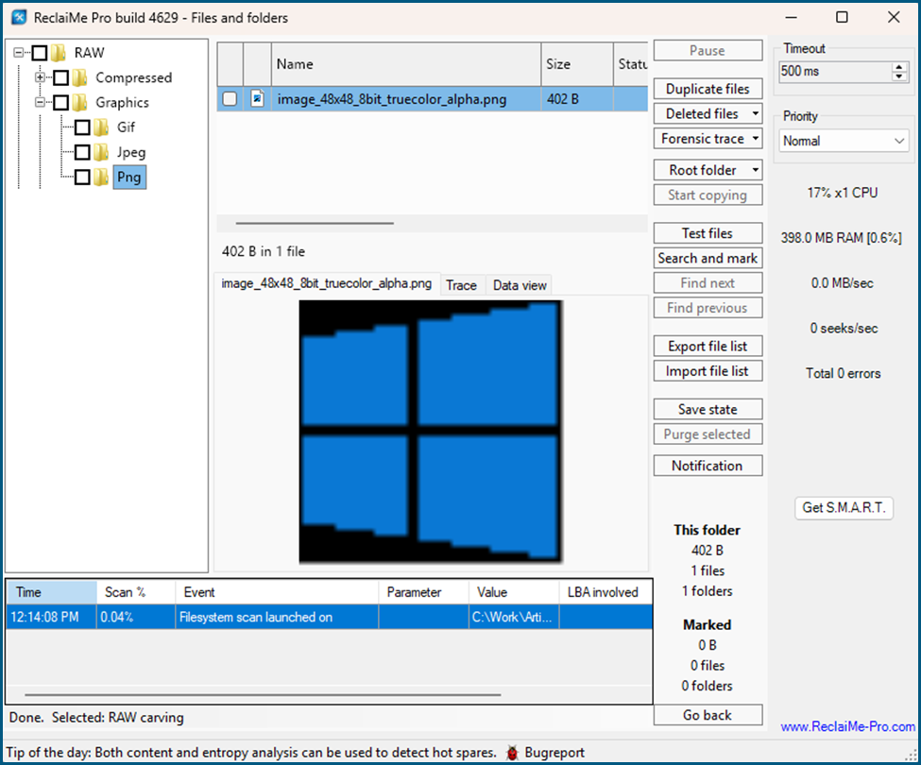Screen dimensions: 921x765
Task: Click the Status column header
Action: [x=631, y=64]
